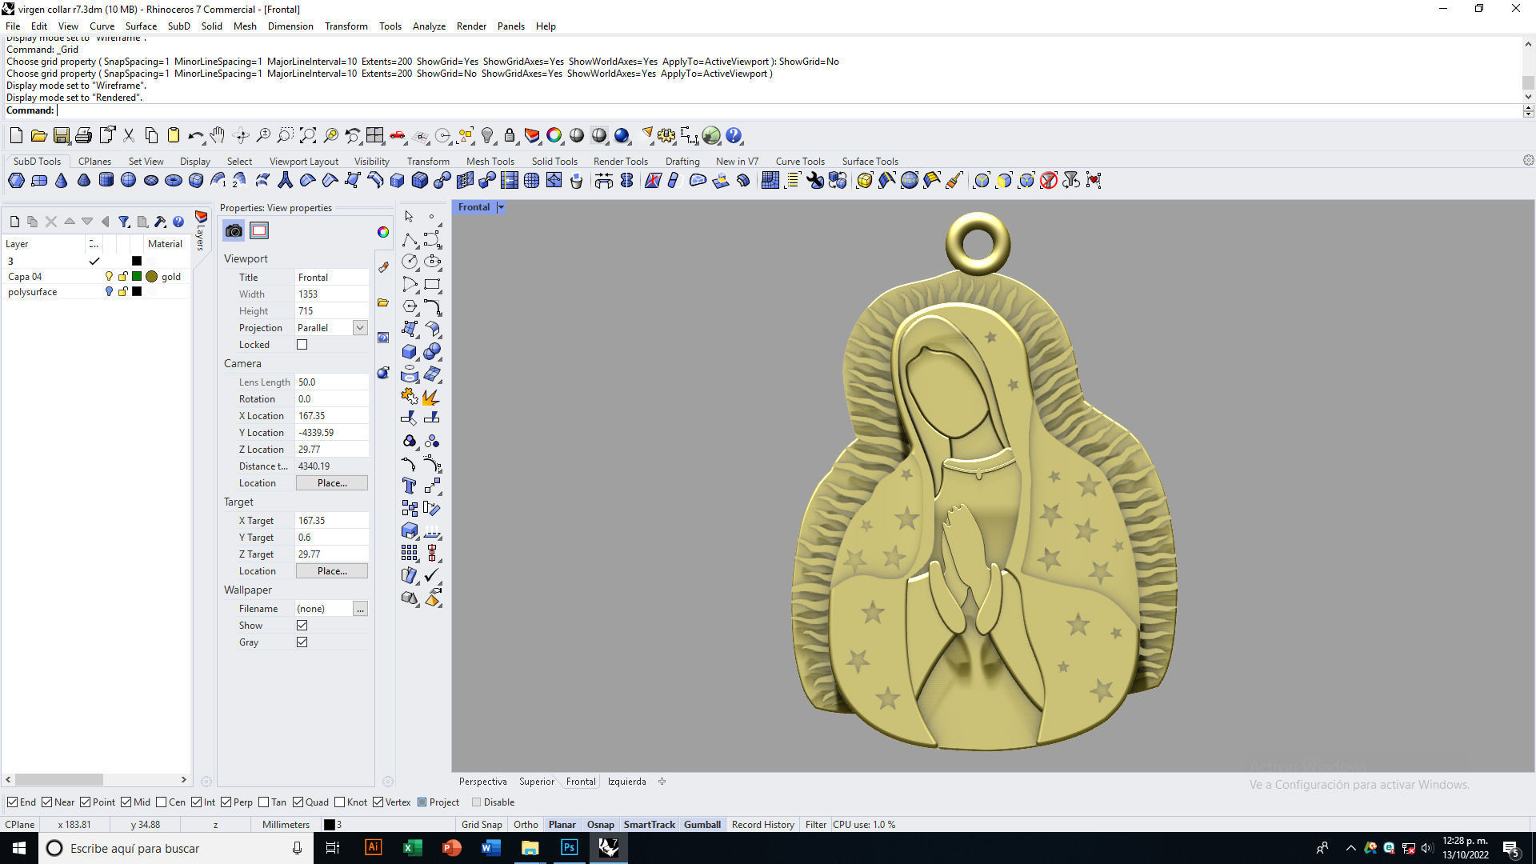1536x864 pixels.
Task: Click the Undo arrow icon
Action: [195, 135]
